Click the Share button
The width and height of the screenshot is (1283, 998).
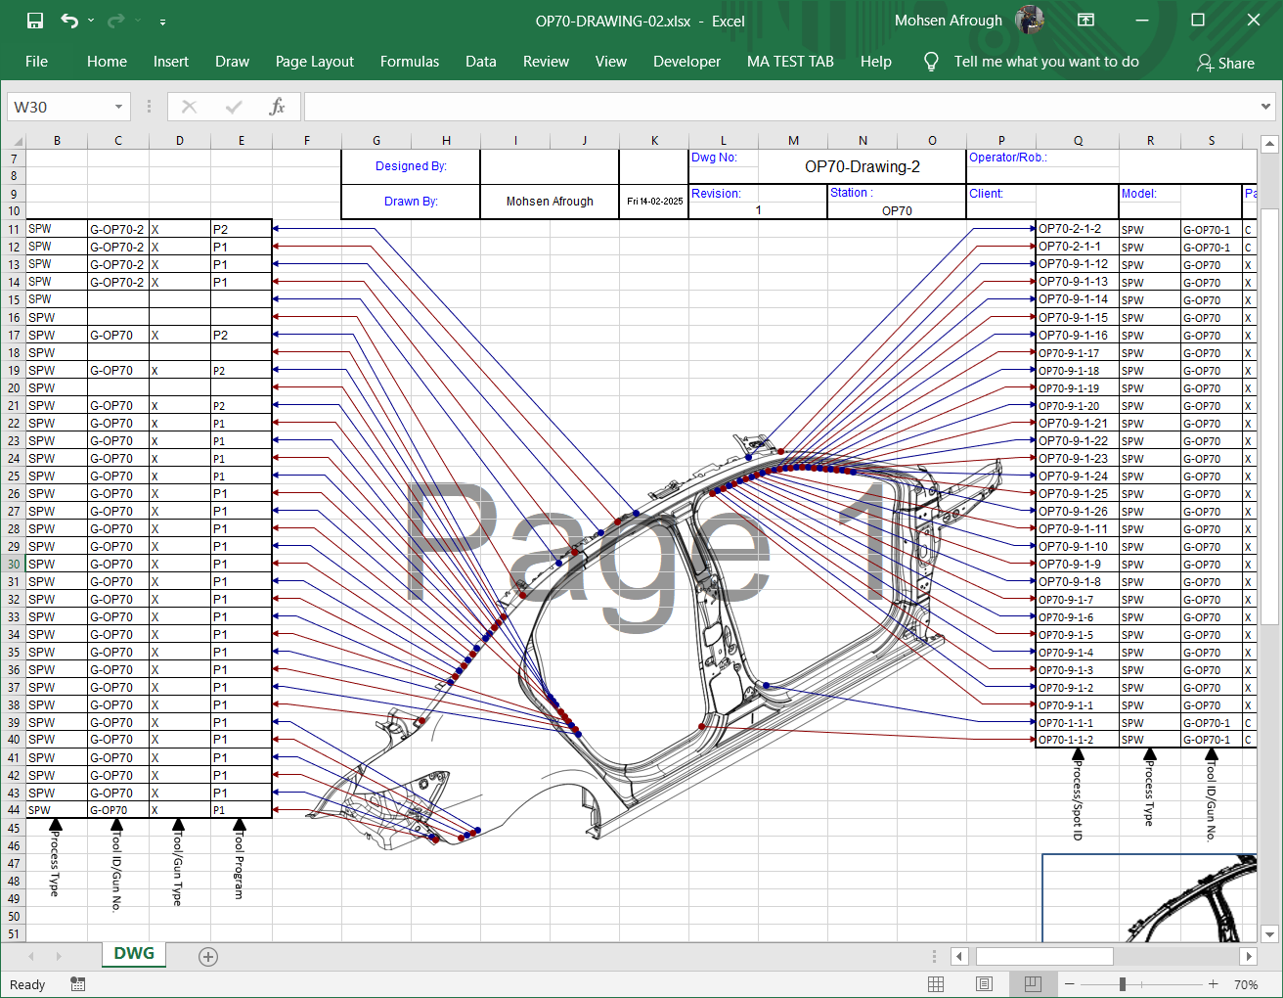(1225, 63)
